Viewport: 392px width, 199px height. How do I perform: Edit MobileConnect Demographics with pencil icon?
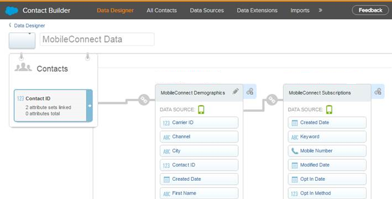[235, 92]
